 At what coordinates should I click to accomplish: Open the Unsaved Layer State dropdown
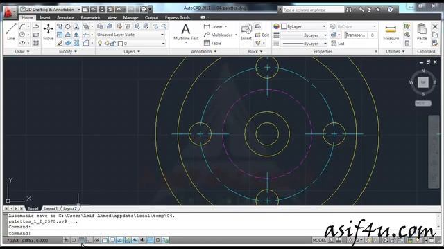click(130, 35)
